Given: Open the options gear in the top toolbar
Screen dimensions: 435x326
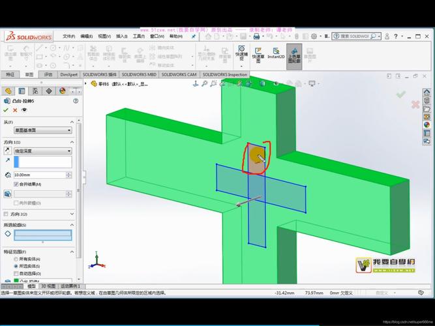Looking at the screenshot, I should [x=314, y=37].
